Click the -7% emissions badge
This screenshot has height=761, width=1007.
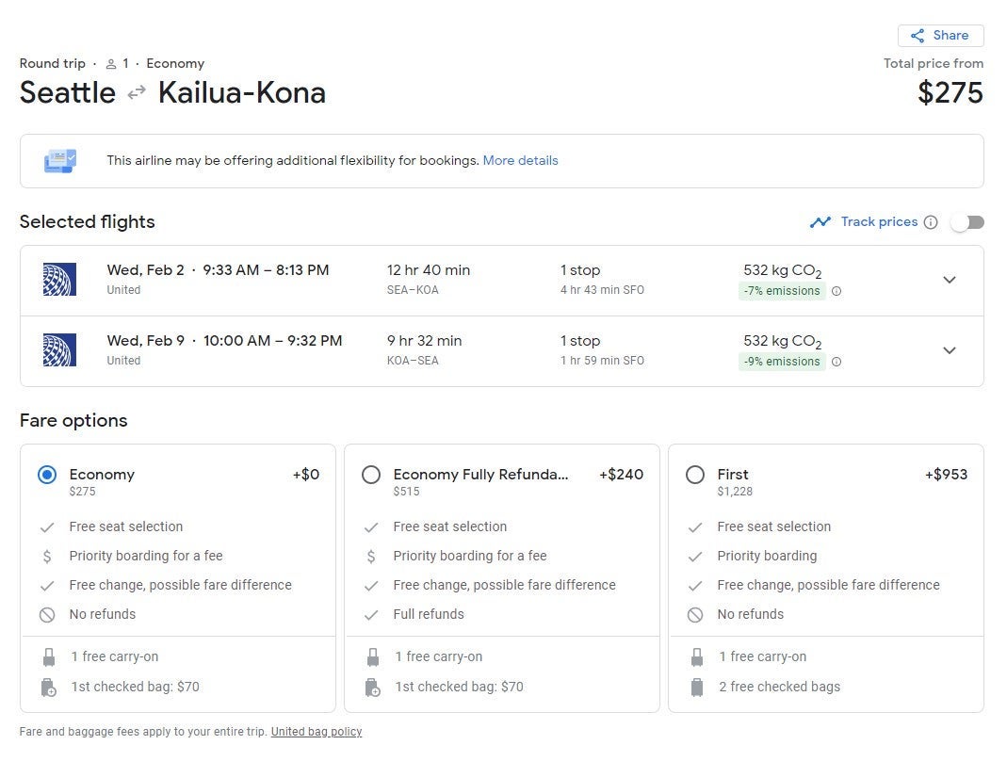782,291
